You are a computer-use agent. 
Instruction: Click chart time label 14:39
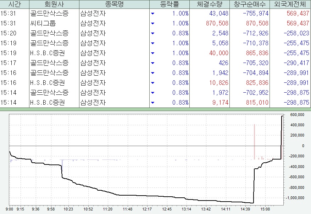point(245,209)
